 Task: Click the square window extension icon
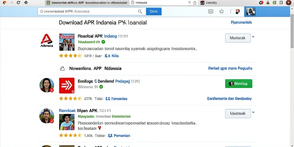point(281,3)
